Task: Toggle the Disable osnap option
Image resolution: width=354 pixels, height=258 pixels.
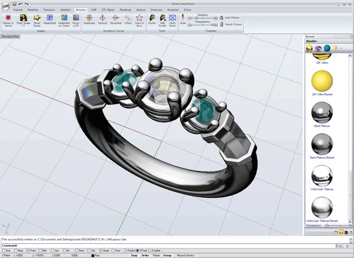Action: pos(150,250)
